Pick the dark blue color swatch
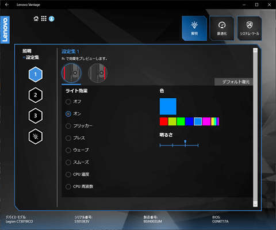This screenshot has width=276, height=230. tap(189, 121)
